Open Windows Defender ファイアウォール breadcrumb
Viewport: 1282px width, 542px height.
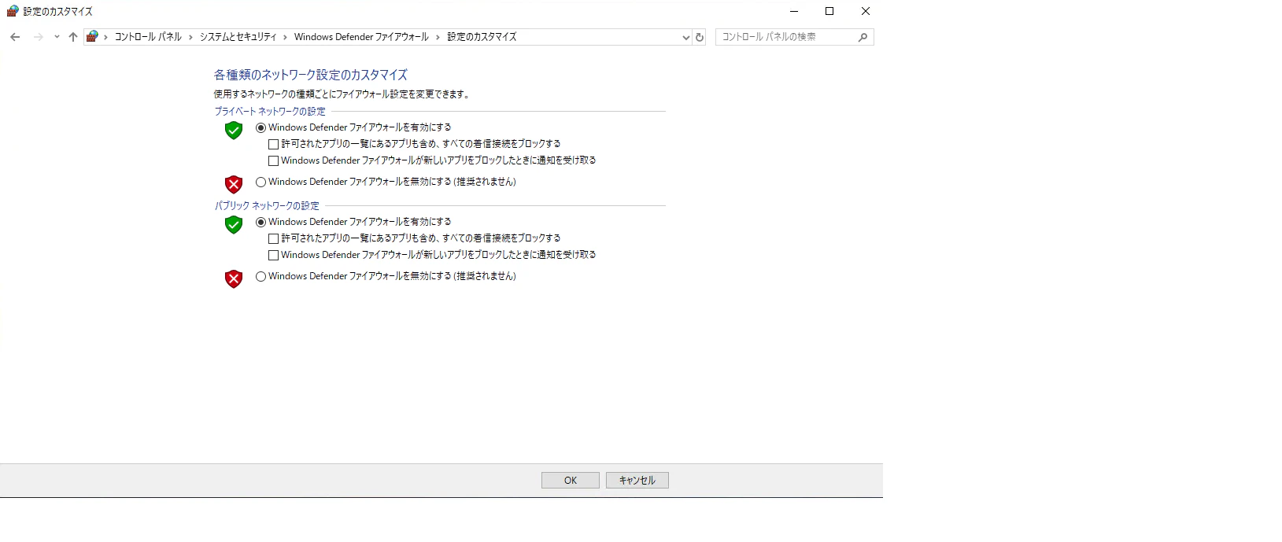click(361, 37)
